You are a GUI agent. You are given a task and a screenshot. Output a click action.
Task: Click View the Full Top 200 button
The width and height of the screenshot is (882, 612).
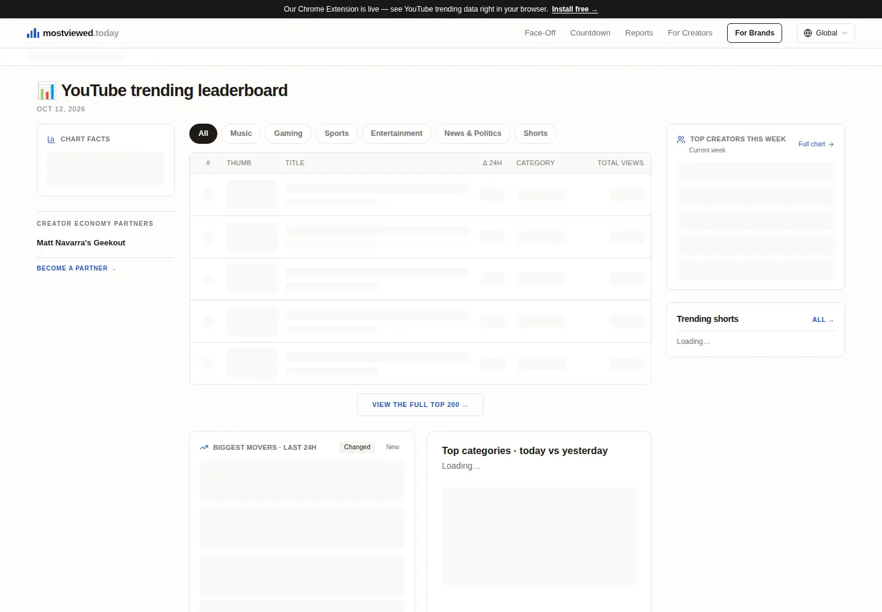click(x=420, y=405)
